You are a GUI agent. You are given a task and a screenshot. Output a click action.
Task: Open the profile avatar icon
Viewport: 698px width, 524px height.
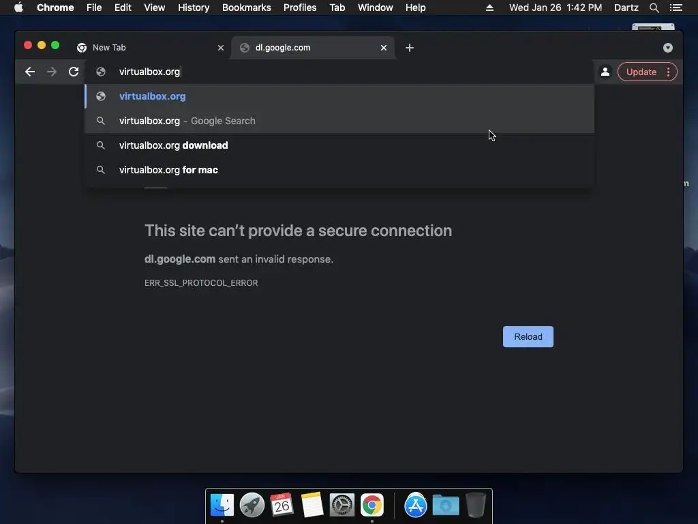(x=605, y=72)
